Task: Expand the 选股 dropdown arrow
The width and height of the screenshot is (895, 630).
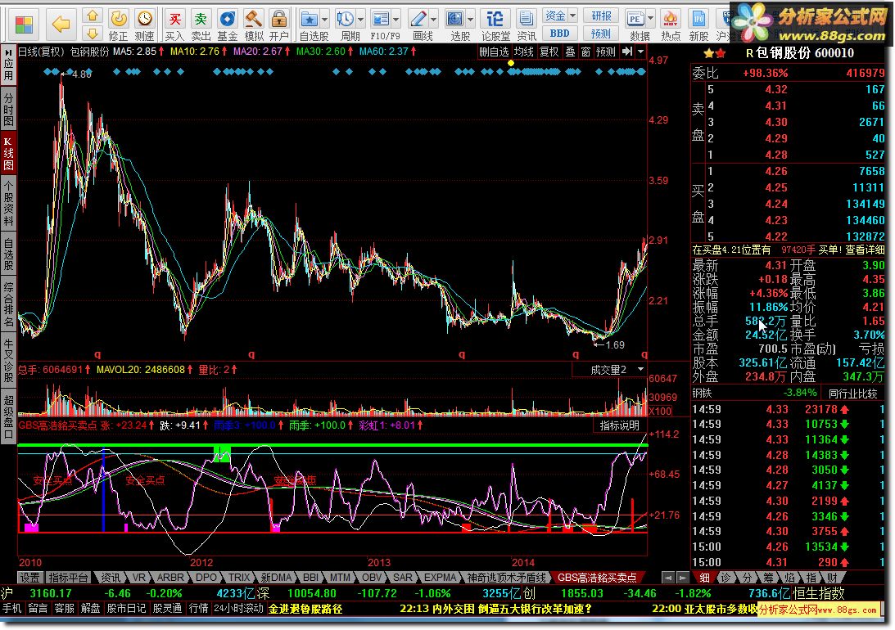Action: (x=470, y=20)
